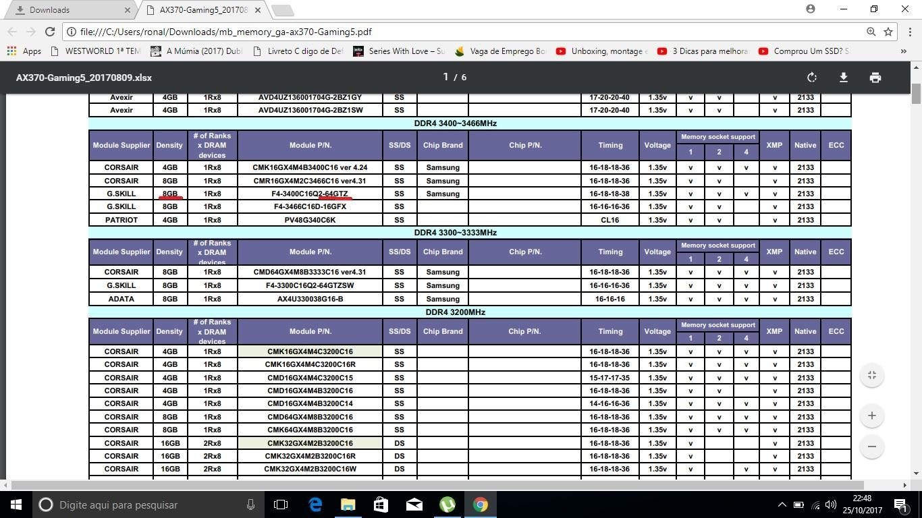The height and width of the screenshot is (518, 922).
Task: Open the Windows Start menu
Action: pyautogui.click(x=16, y=505)
